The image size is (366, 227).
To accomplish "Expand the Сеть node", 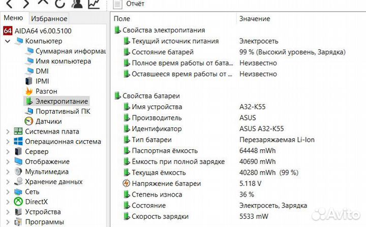I will click(8, 192).
